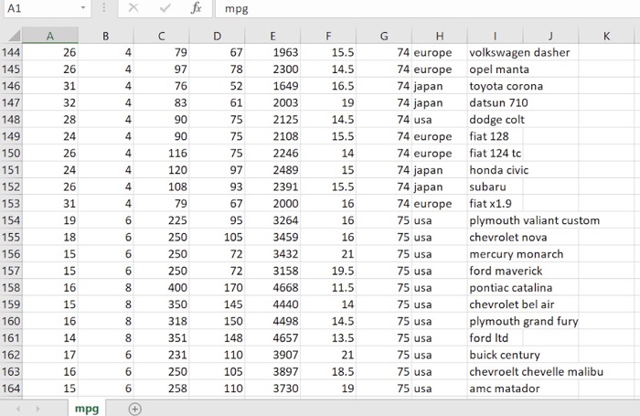Click cell 'amc matador'
The image size is (640, 416).
[x=505, y=389]
